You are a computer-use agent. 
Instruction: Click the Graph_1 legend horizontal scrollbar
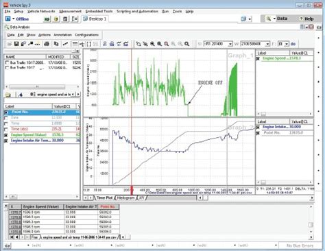(x=285, y=114)
